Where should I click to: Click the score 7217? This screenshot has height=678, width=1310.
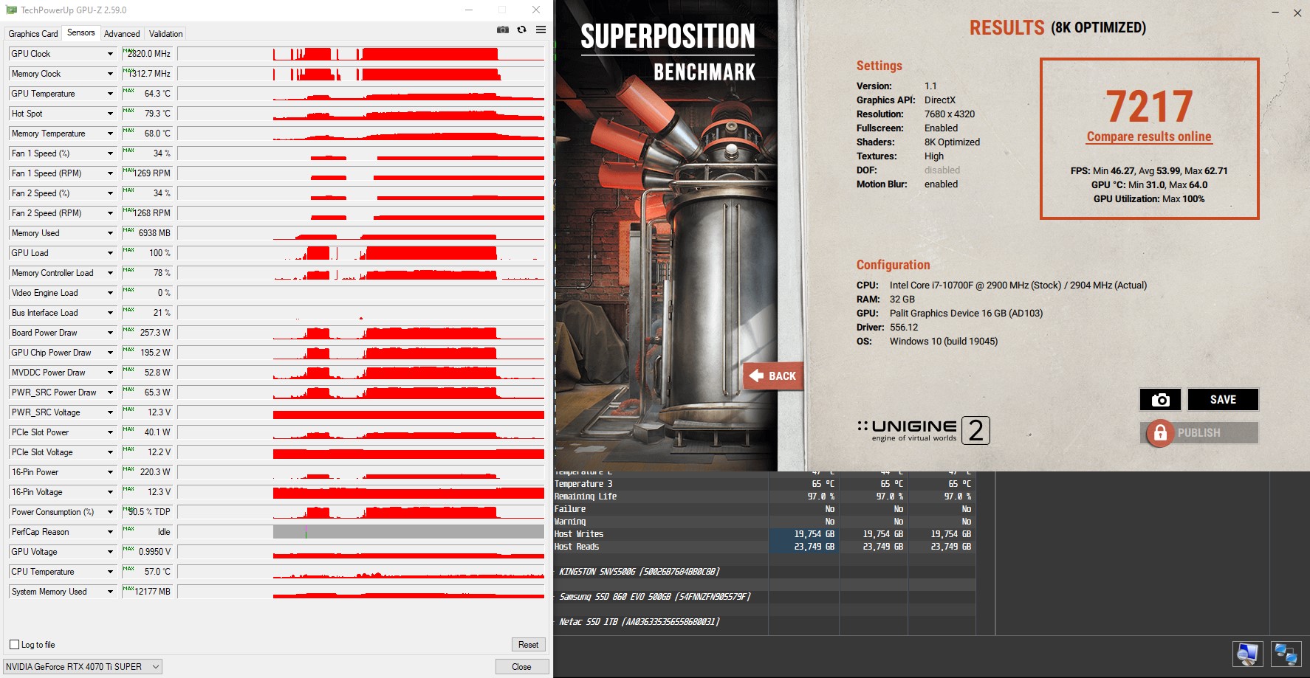pos(1149,106)
